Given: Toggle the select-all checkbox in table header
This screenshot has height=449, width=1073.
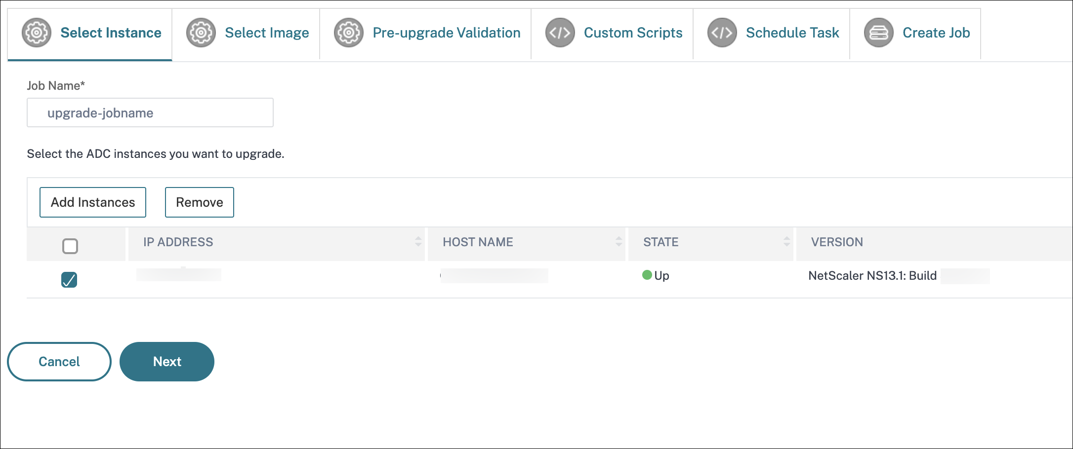Looking at the screenshot, I should coord(70,246).
